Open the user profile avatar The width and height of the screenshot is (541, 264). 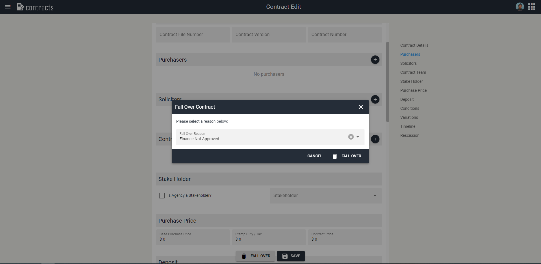[x=520, y=7]
